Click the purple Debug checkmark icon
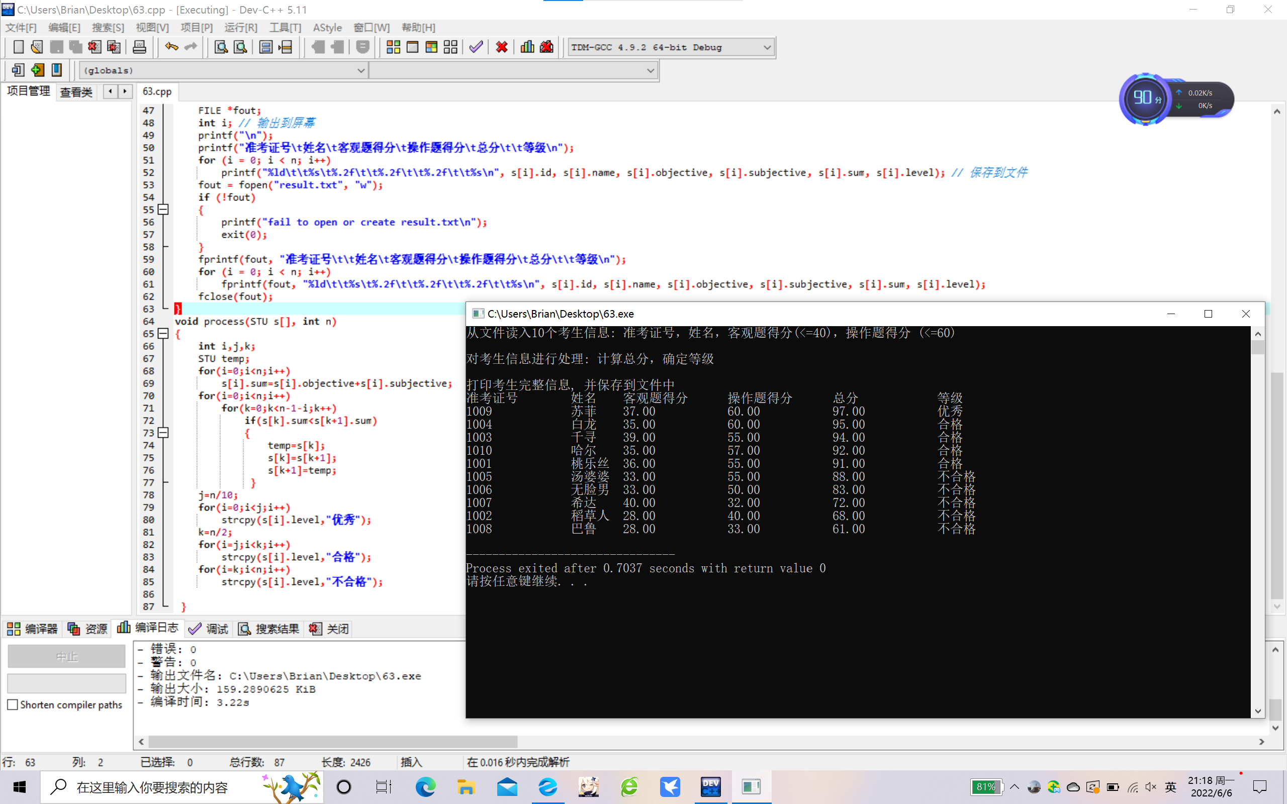This screenshot has width=1287, height=804. [x=476, y=47]
